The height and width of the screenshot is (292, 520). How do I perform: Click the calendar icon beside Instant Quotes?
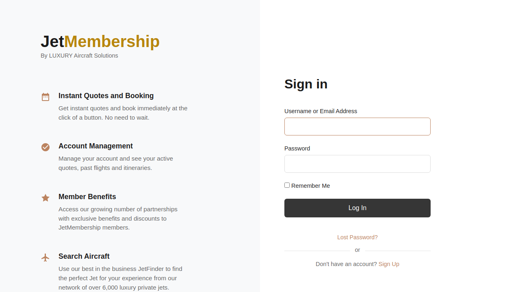tap(45, 97)
